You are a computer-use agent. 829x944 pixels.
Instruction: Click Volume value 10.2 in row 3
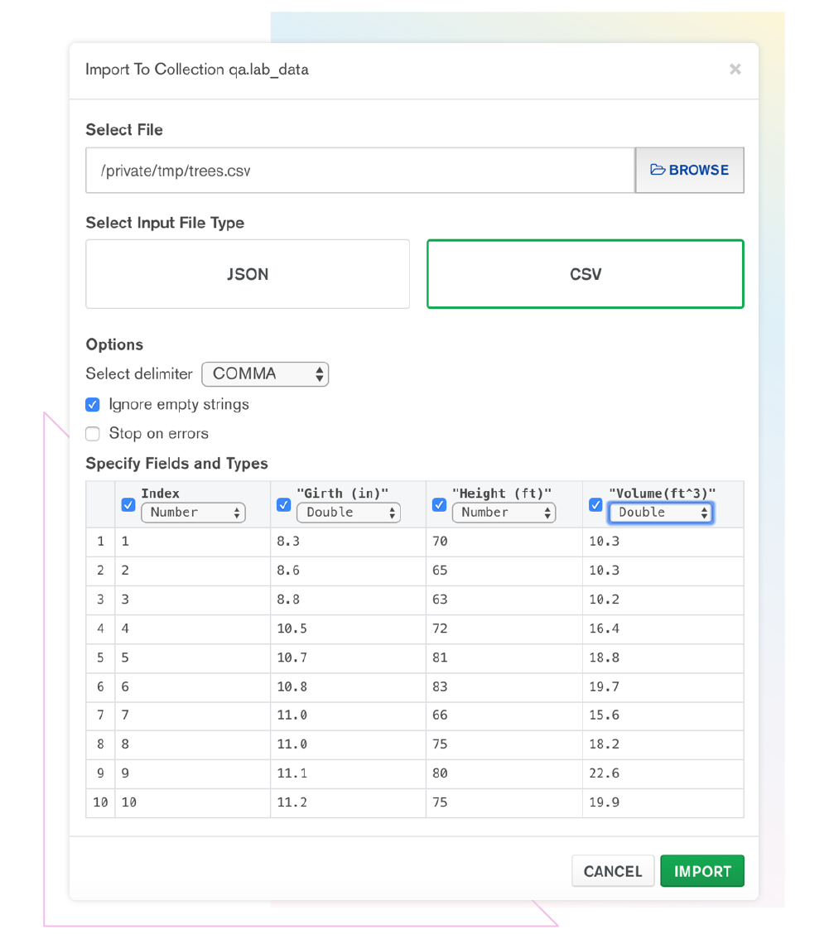(604, 600)
